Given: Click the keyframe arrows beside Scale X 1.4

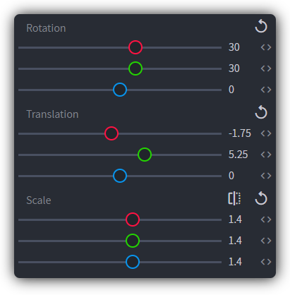Looking at the screenshot, I should tap(266, 219).
